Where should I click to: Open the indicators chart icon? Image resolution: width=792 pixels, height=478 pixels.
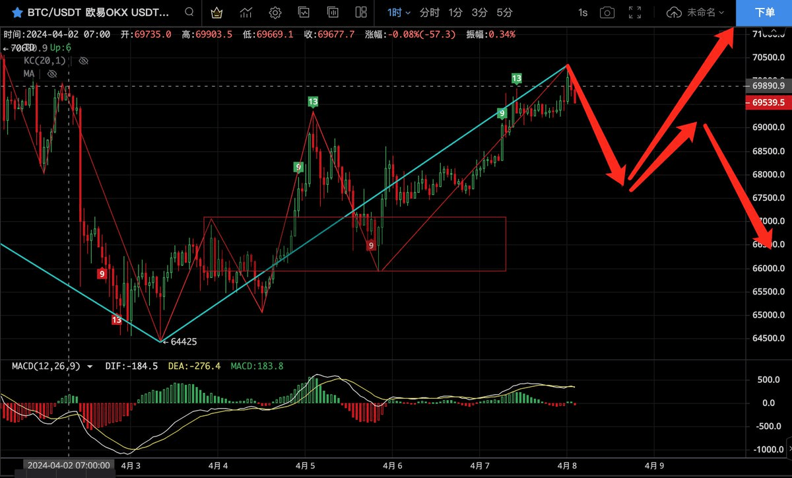pos(247,13)
